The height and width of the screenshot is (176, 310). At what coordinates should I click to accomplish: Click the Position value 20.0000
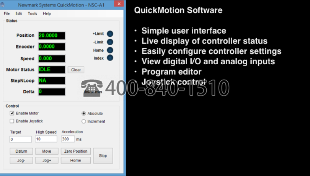point(52,36)
